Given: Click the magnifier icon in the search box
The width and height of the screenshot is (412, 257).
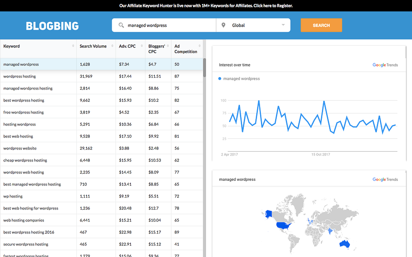Looking at the screenshot, I should (121, 25).
